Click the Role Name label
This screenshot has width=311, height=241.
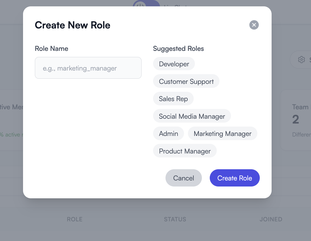pos(52,48)
